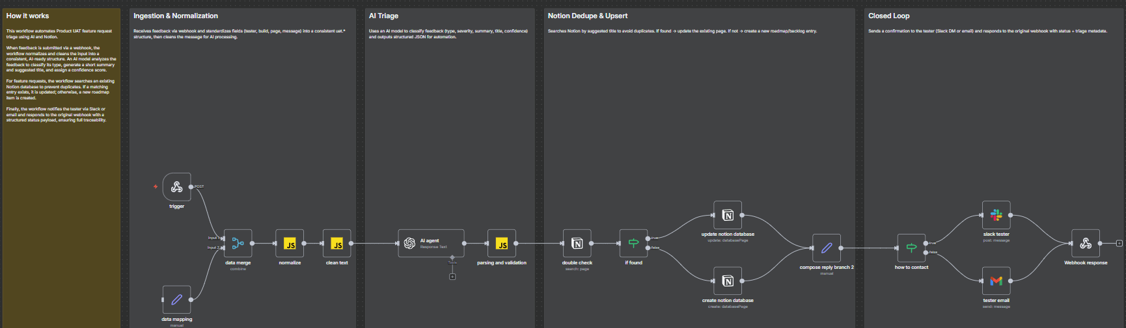Open the update notion database node
This screenshot has width=1126, height=328.
coord(728,215)
